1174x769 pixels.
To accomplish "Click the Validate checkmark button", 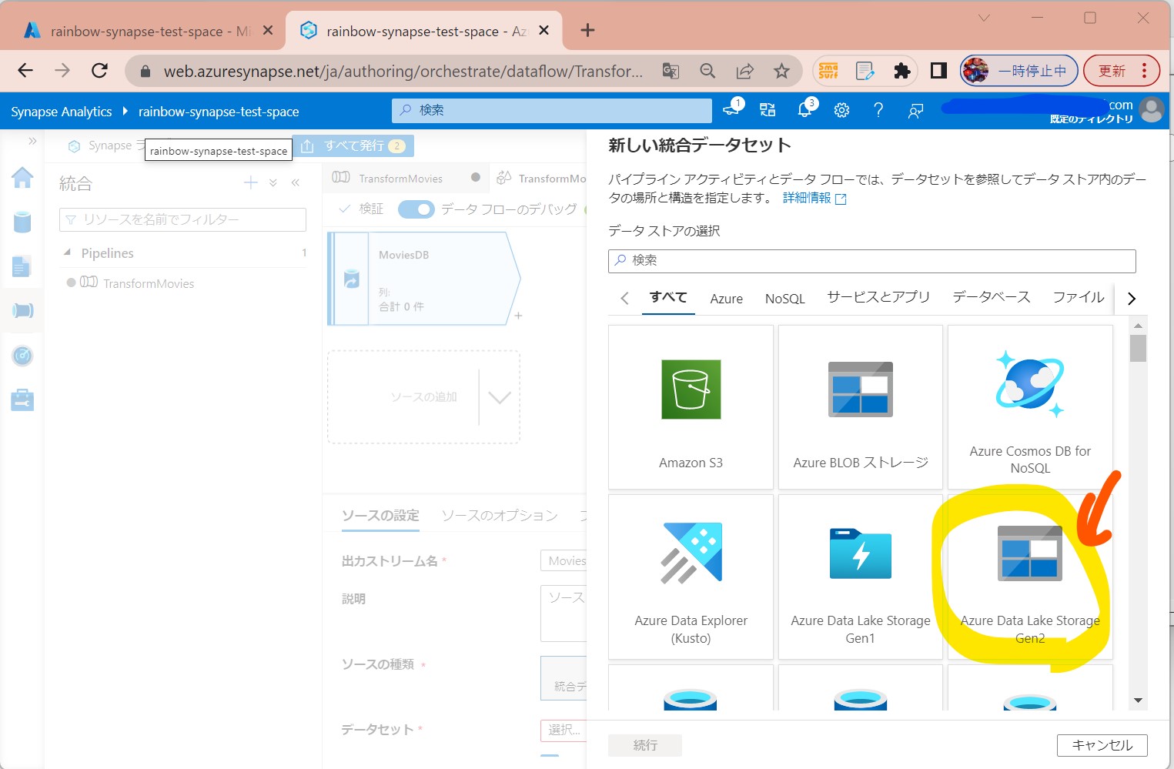I will click(x=361, y=209).
